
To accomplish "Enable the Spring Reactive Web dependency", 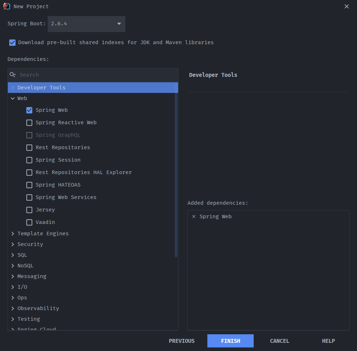I will point(29,123).
